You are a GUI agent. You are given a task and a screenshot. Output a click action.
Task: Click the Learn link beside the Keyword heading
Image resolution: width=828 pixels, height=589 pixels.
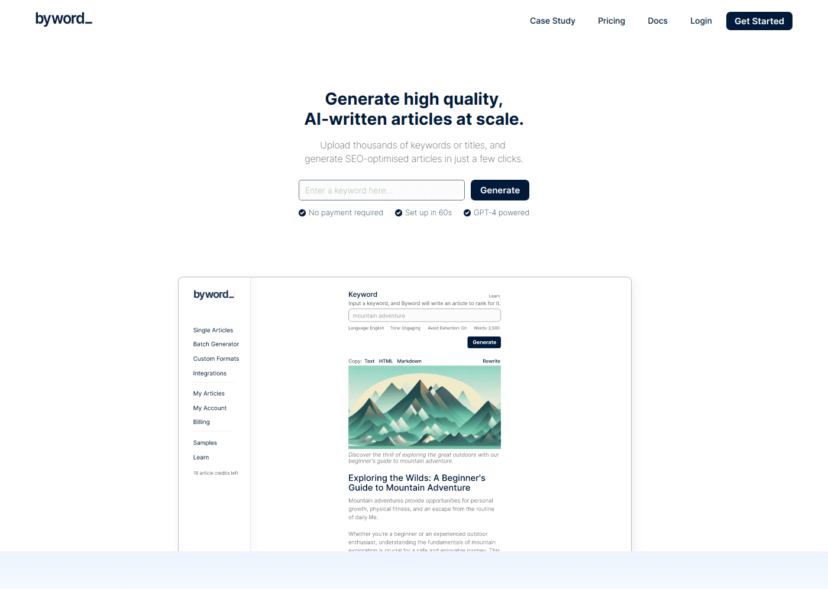494,296
